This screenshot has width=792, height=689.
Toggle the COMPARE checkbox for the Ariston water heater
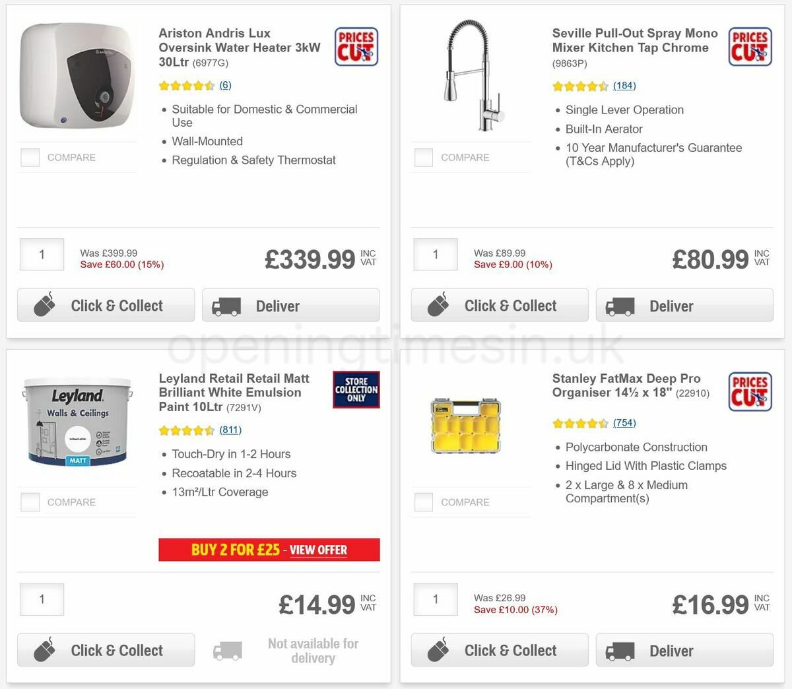click(x=30, y=157)
